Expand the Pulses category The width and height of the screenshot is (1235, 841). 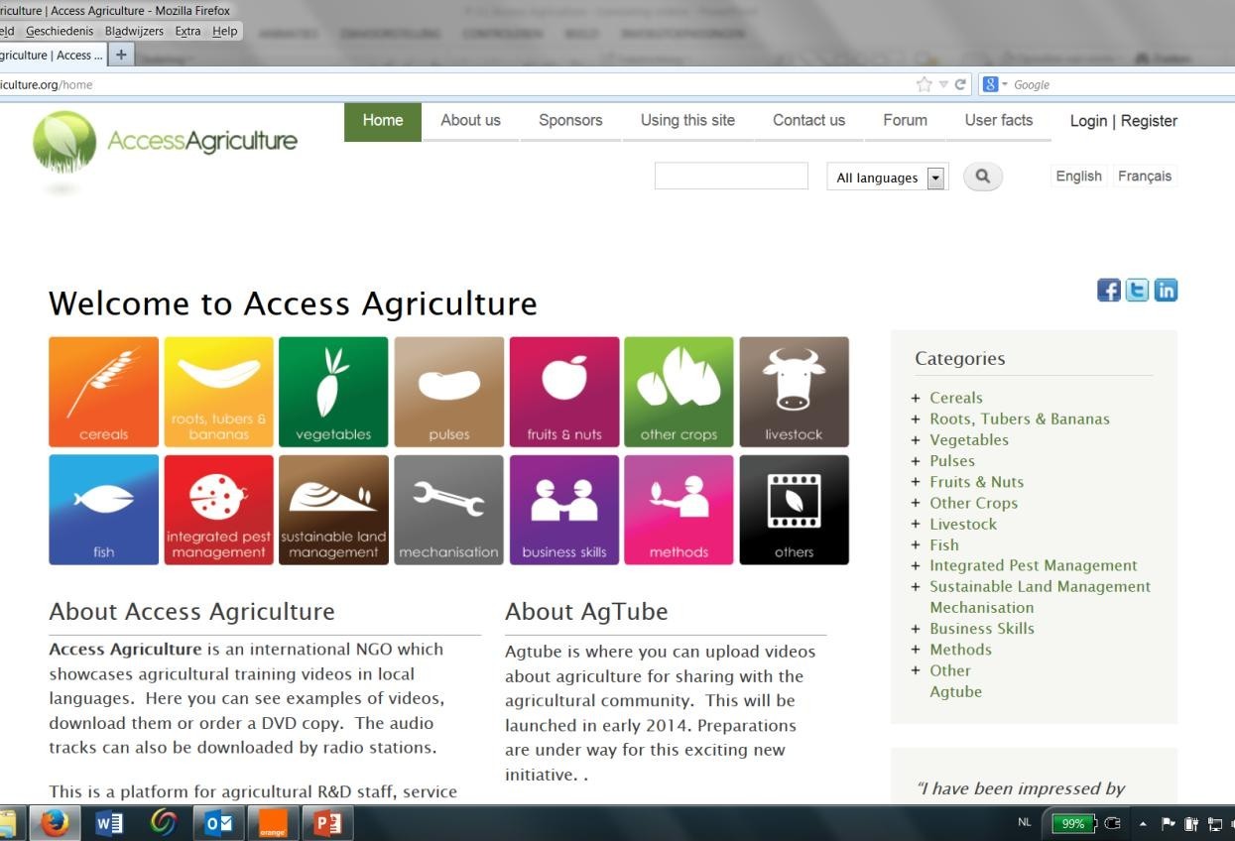917,460
